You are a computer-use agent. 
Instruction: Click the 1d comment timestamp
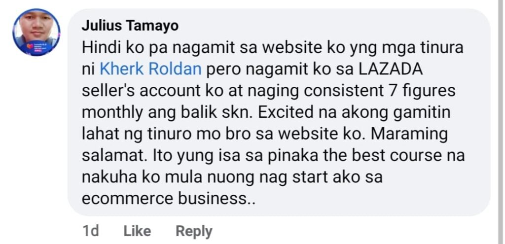(x=91, y=231)
